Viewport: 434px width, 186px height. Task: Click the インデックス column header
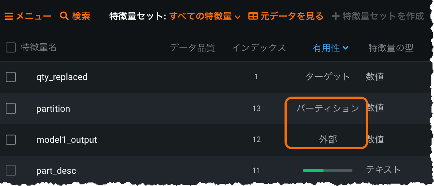[259, 48]
